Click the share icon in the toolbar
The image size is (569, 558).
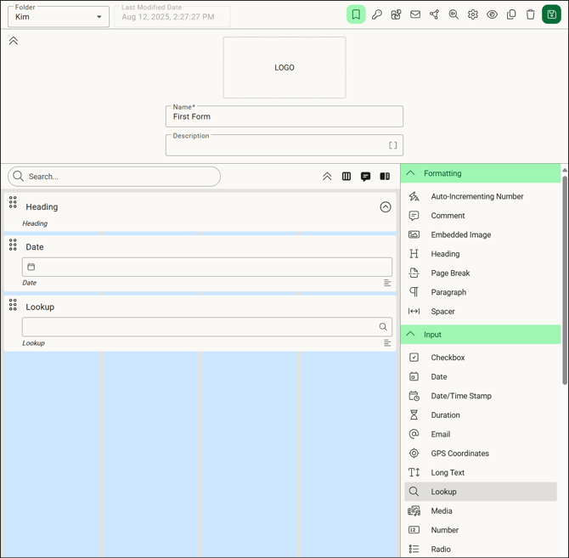434,14
